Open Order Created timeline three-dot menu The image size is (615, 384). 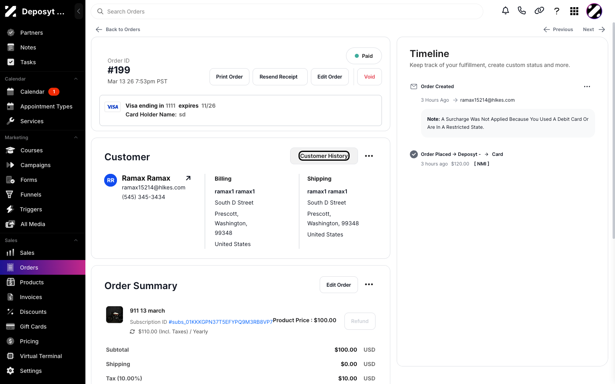[587, 87]
